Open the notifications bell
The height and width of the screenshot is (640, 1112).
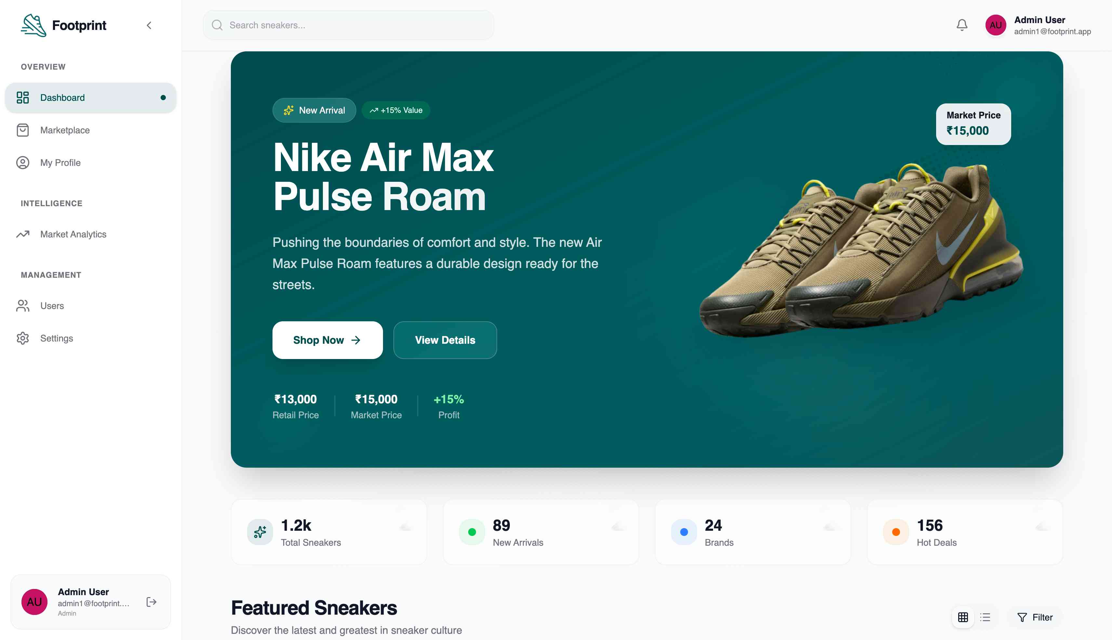tap(962, 25)
